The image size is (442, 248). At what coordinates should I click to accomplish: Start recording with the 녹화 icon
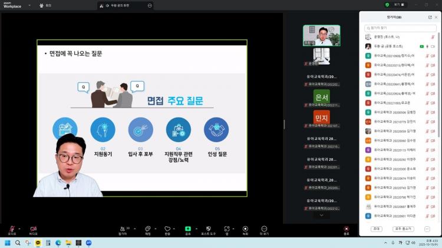pyautogui.click(x=245, y=229)
